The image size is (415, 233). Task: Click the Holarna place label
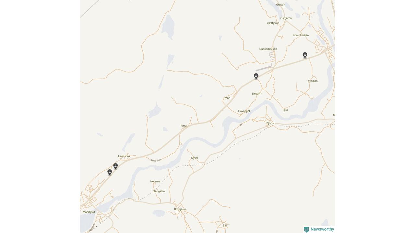(155, 182)
